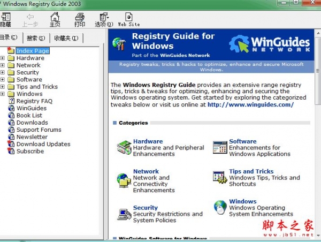The image size is (321, 242).
Task: Select Support Forums in the tree
Action: [39, 130]
